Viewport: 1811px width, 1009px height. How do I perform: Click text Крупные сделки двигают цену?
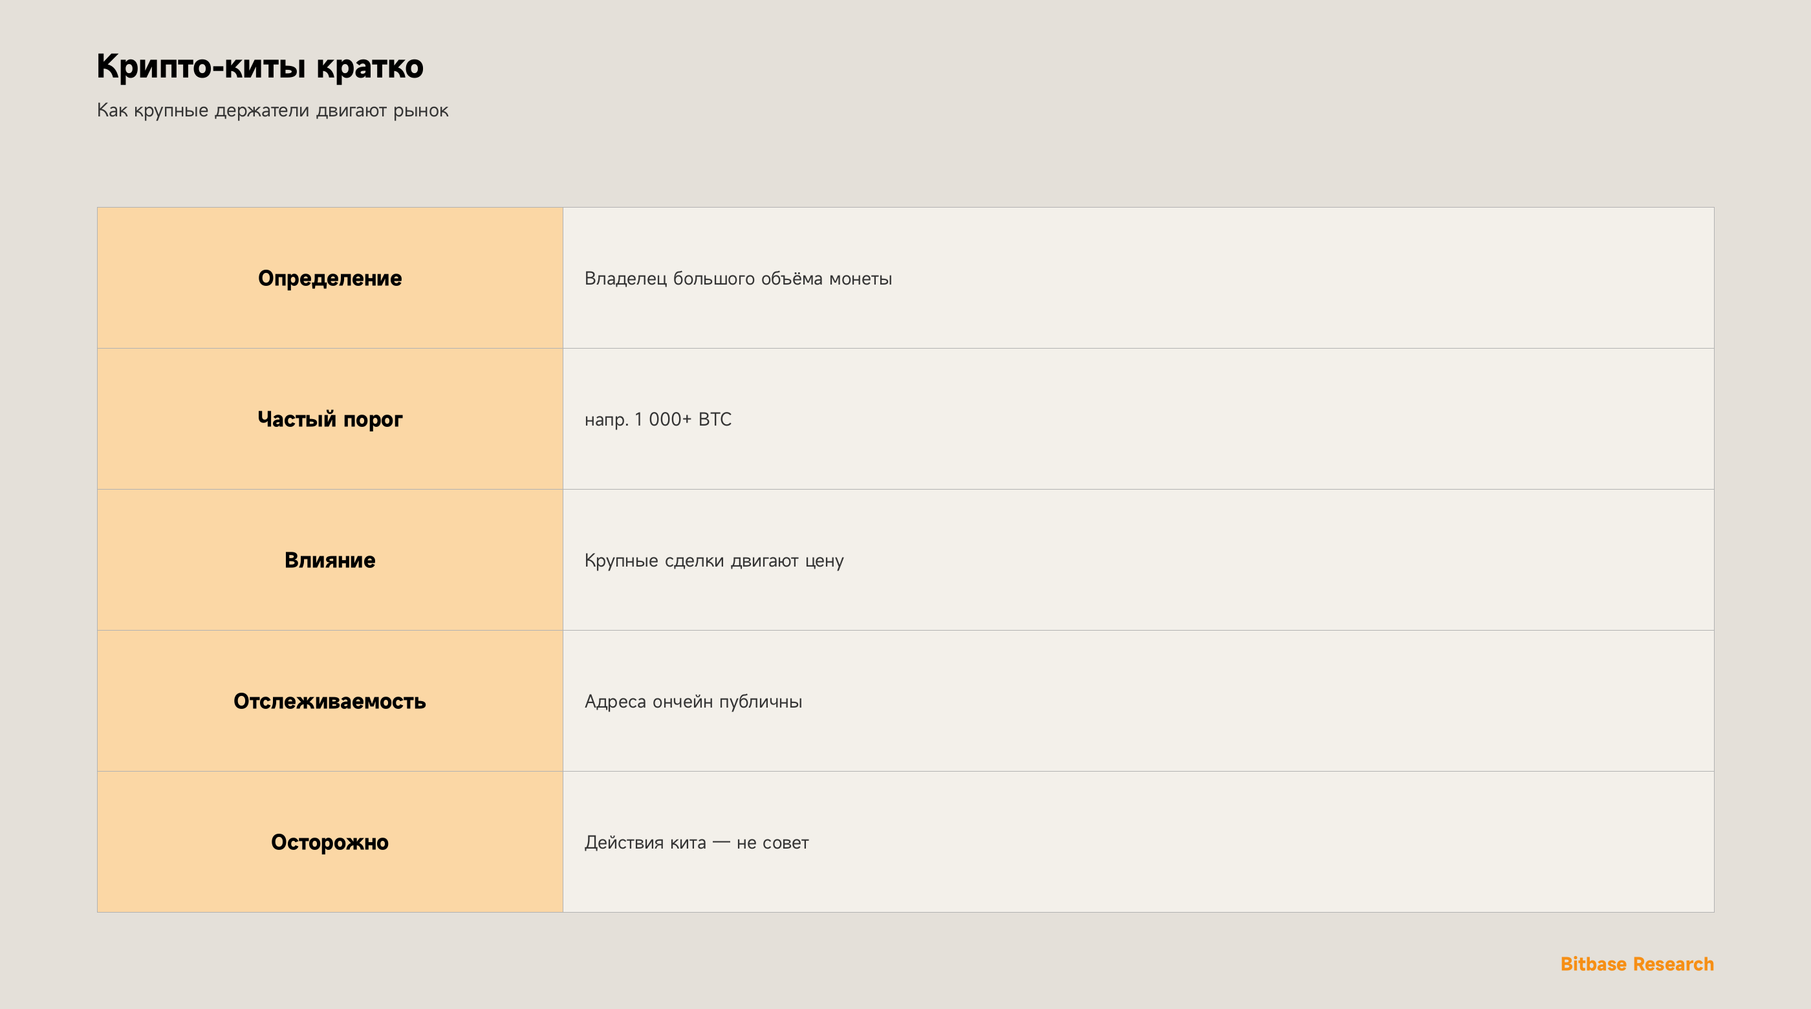pos(713,560)
